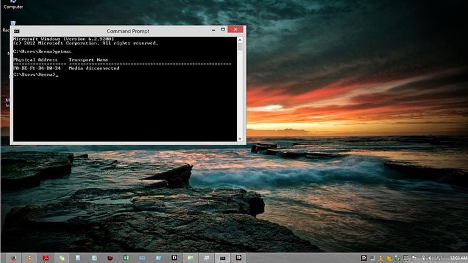Open Excel from the taskbar

click(126, 257)
